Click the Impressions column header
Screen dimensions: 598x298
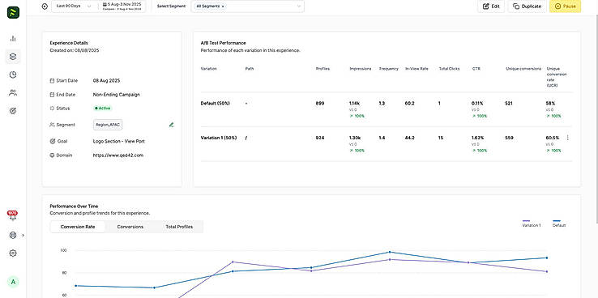pos(361,69)
